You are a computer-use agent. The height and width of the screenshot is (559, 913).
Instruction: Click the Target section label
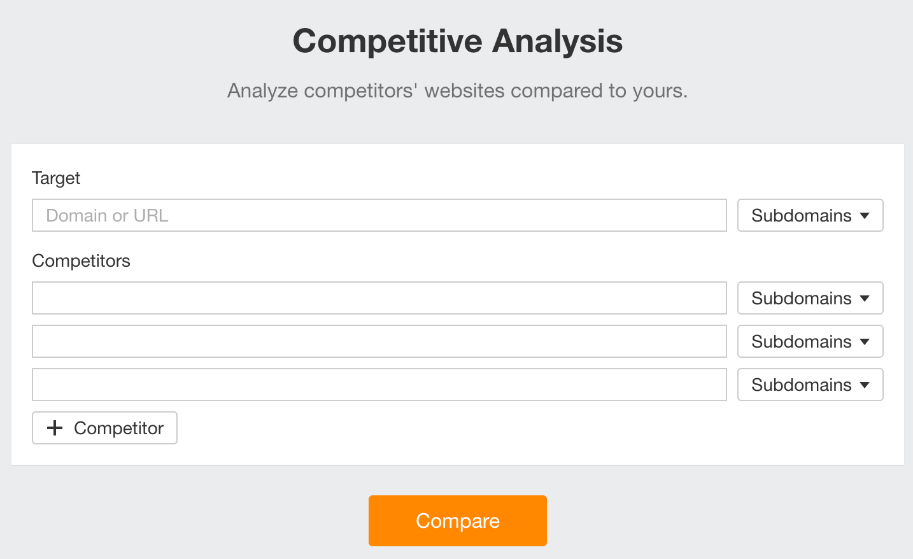[x=56, y=178]
